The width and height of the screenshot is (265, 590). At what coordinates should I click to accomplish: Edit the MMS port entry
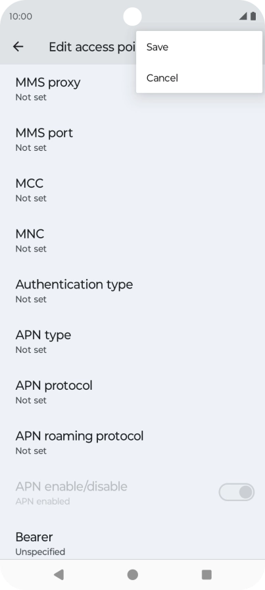point(132,140)
